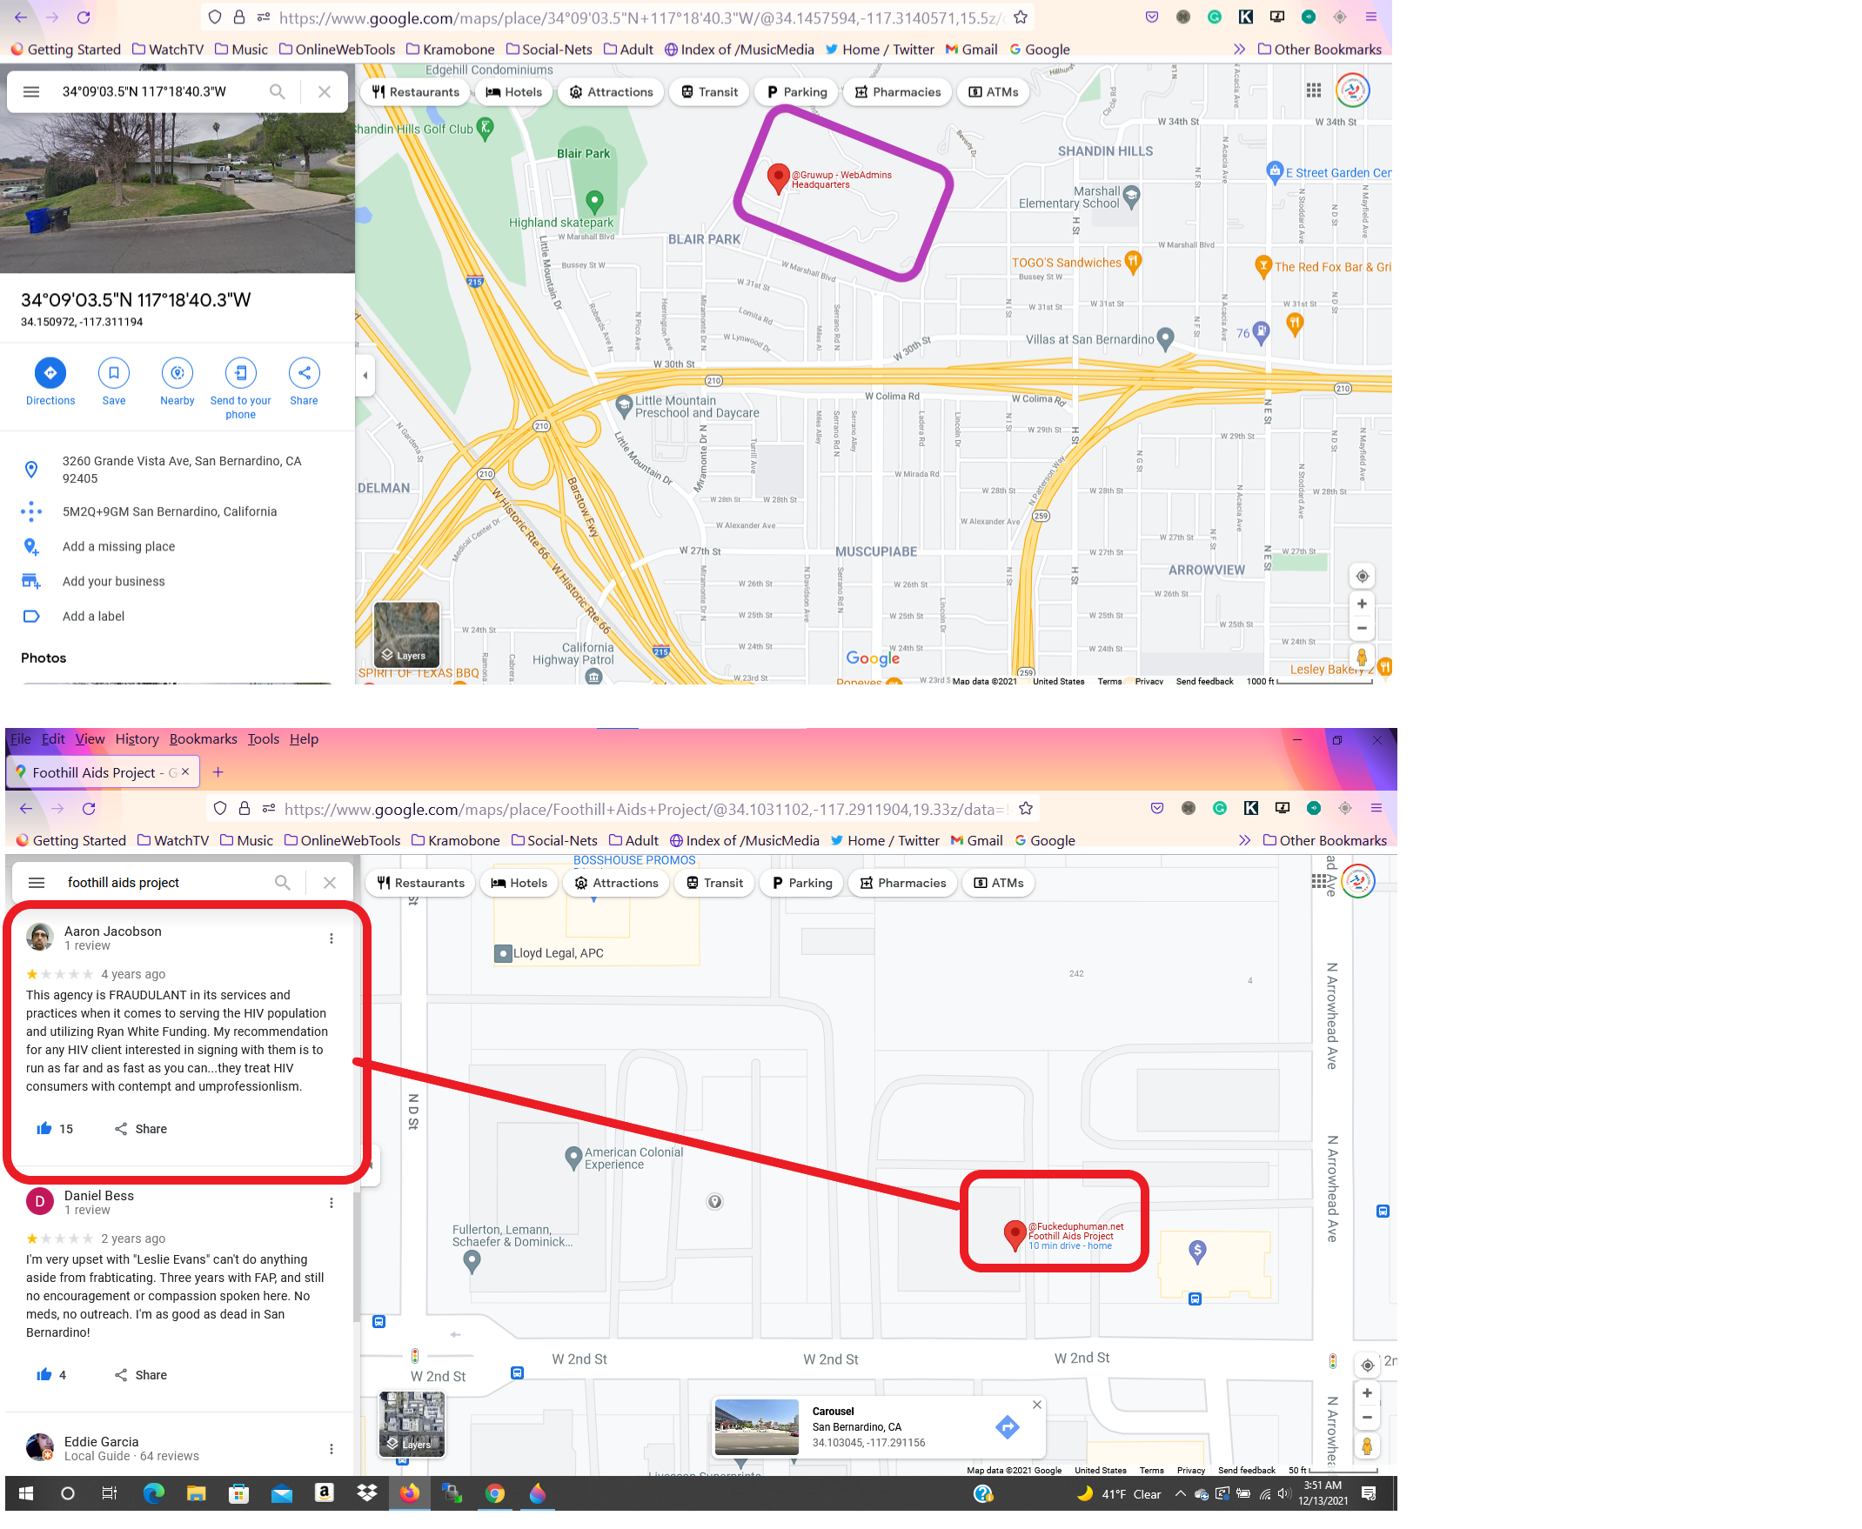The height and width of the screenshot is (1529, 1862).
Task: Collapse the side panel in top Maps window
Action: pos(365,375)
